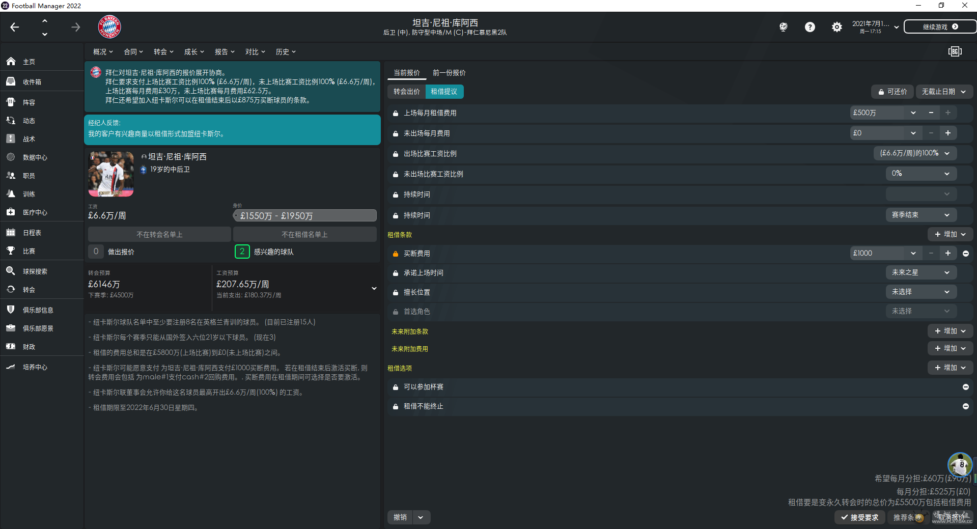
Task: Switch to the 前一份报价 tab
Action: tap(449, 73)
